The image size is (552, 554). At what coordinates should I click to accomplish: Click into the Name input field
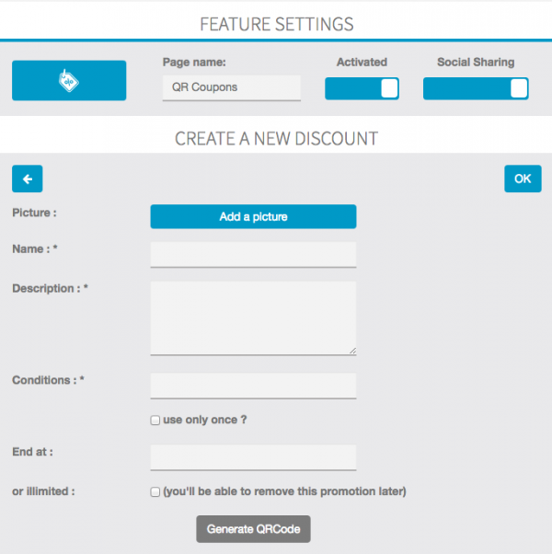pyautogui.click(x=253, y=255)
